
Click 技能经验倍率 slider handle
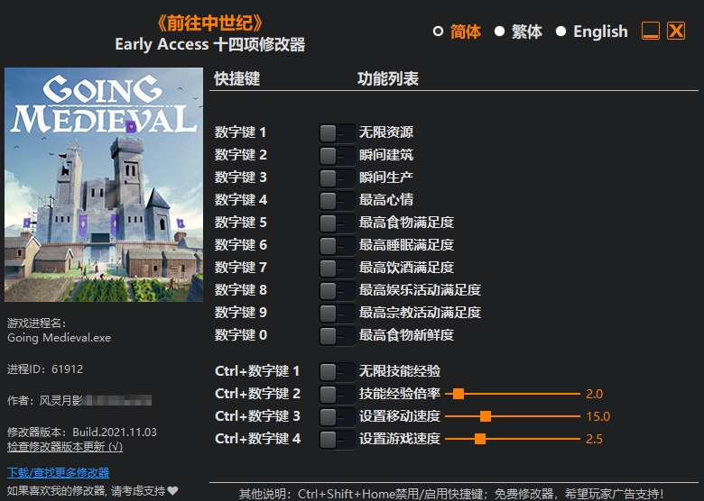pos(458,394)
